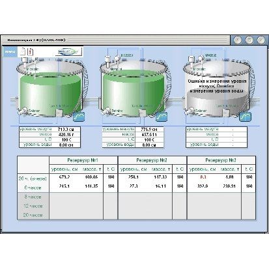Click table cell value 392.0

coord(203,186)
